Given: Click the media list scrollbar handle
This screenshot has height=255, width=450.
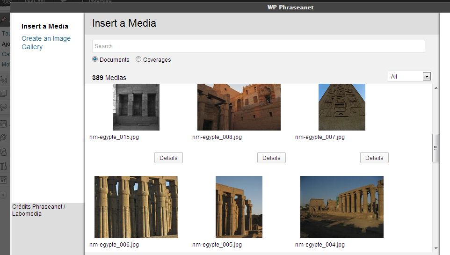Looking at the screenshot, I should coord(435,147).
